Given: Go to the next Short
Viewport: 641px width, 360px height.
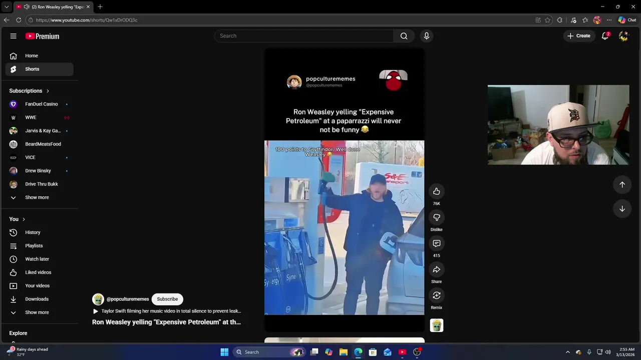Looking at the screenshot, I should [x=622, y=208].
